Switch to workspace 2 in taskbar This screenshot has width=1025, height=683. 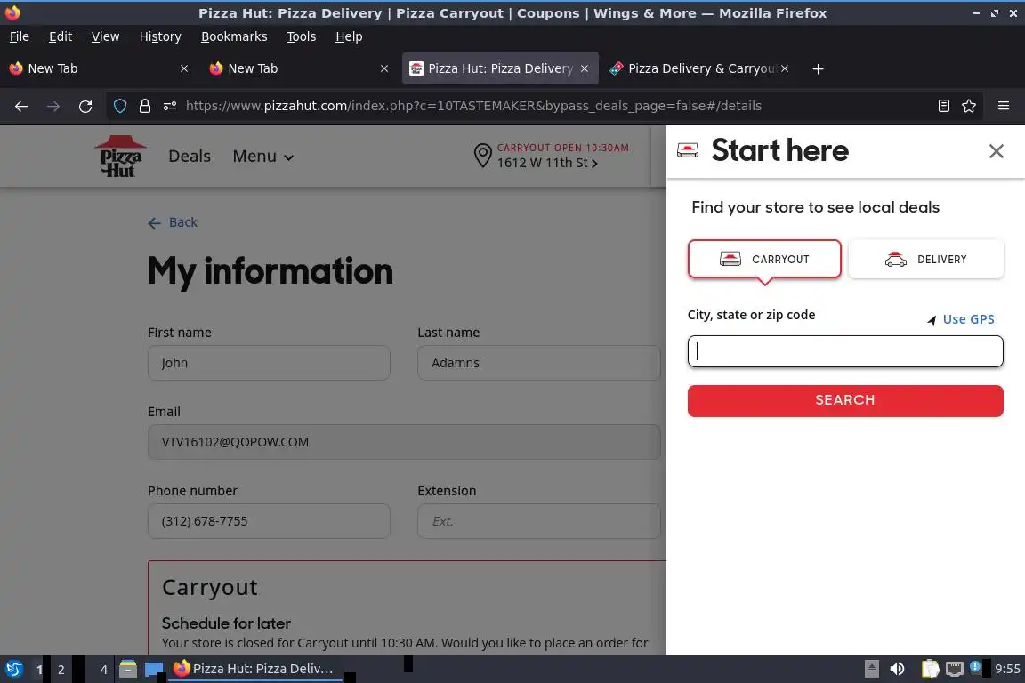point(61,670)
